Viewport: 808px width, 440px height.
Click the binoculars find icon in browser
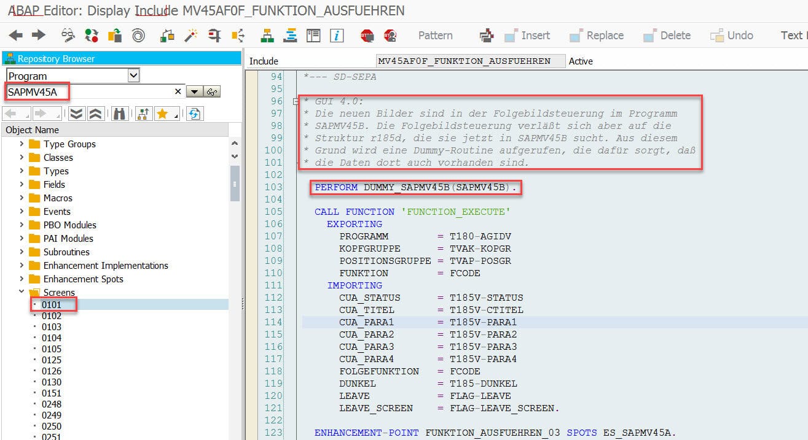tap(120, 114)
